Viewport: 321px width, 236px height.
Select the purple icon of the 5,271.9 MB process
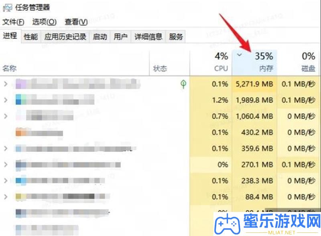[x=21, y=84]
